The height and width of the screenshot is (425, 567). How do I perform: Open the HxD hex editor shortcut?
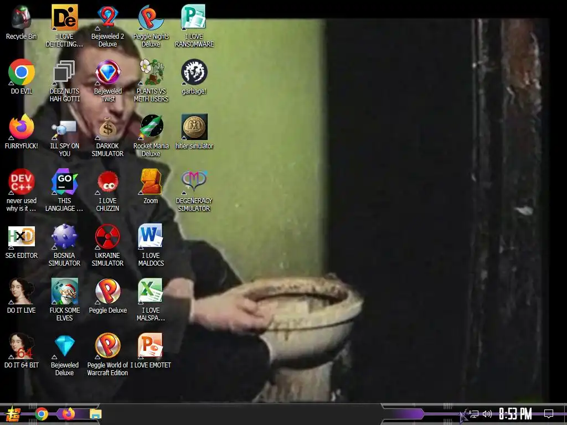(22, 236)
